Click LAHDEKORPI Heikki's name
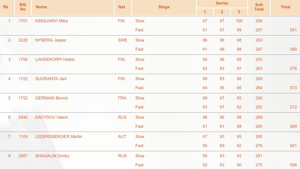300x169 pixels. pyautogui.click(x=55, y=59)
